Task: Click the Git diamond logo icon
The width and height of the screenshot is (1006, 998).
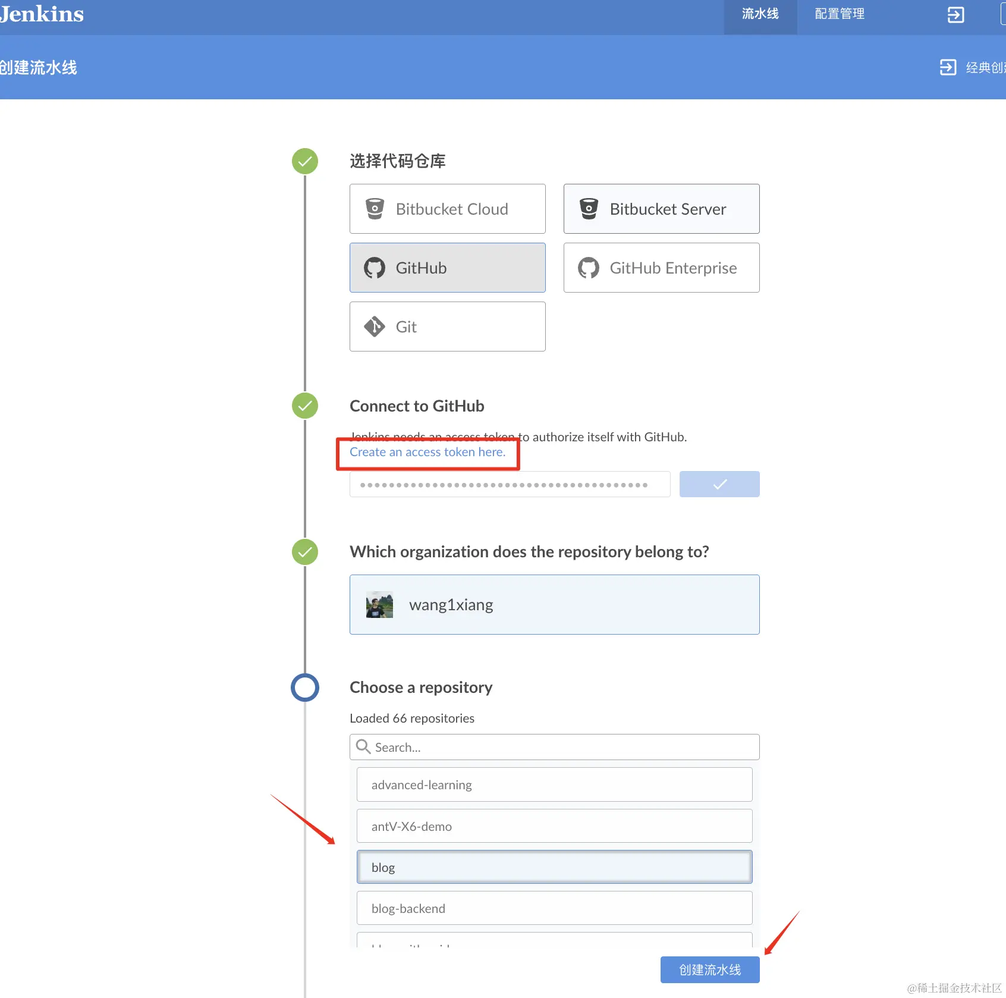Action: (375, 327)
